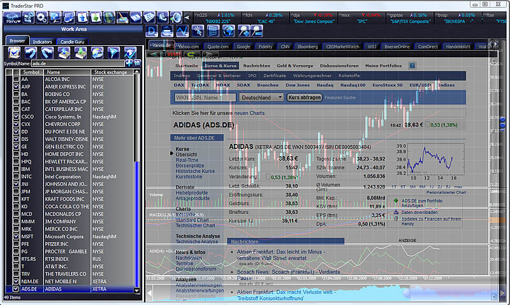The height and width of the screenshot is (305, 510).
Task: Click the Kurs abfragen button
Action: click(x=305, y=97)
